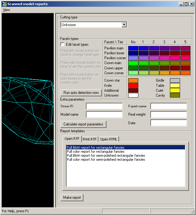Click the Make report button
This screenshot has height=215, width=196.
(72, 198)
